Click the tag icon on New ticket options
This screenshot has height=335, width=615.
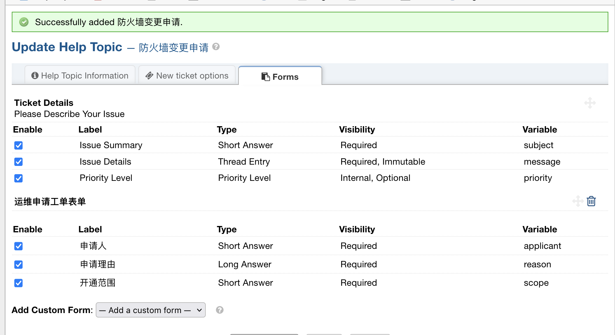149,76
